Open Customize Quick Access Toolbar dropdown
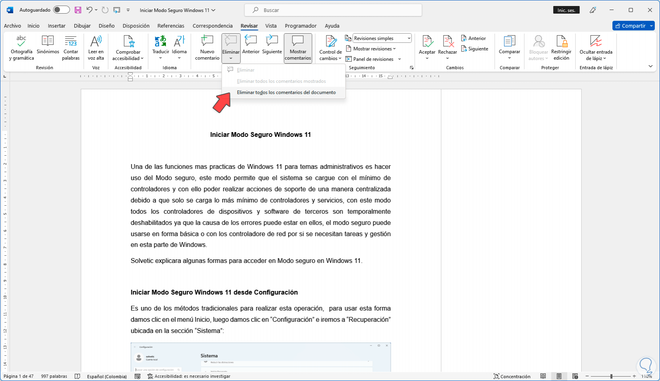The image size is (660, 381). [x=128, y=10]
